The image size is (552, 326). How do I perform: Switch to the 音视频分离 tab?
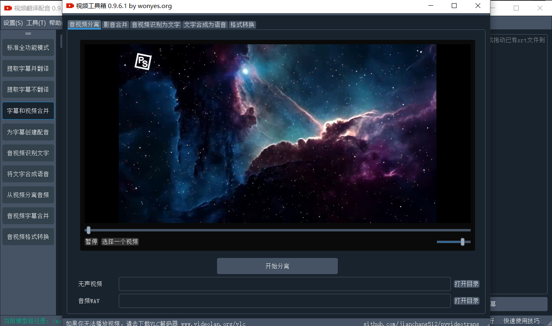click(x=84, y=25)
